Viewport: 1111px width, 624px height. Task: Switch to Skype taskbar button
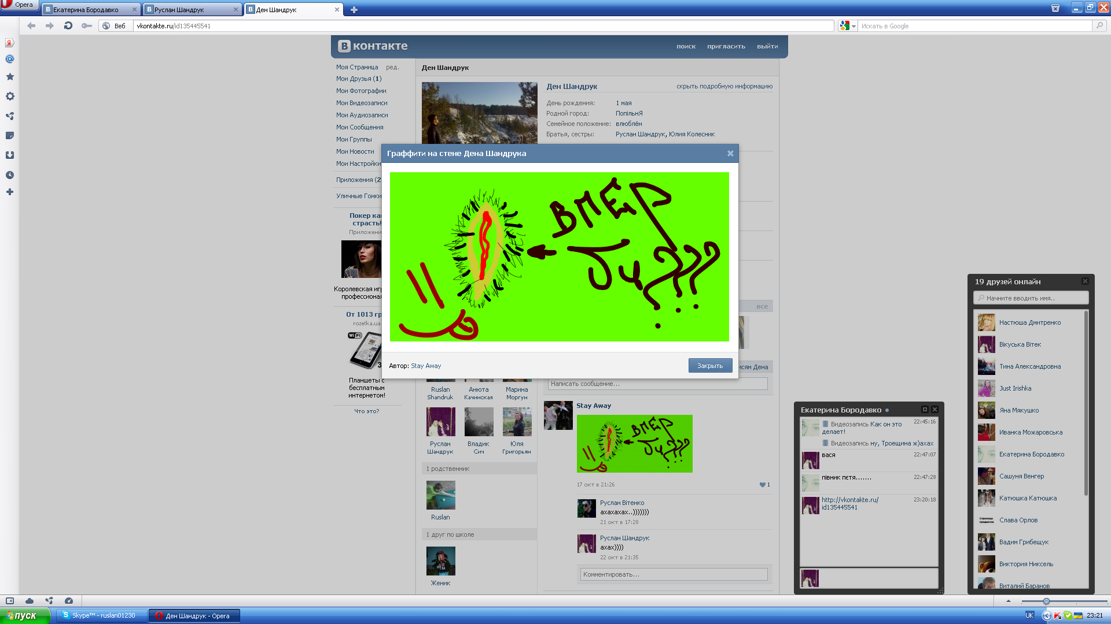(x=101, y=615)
